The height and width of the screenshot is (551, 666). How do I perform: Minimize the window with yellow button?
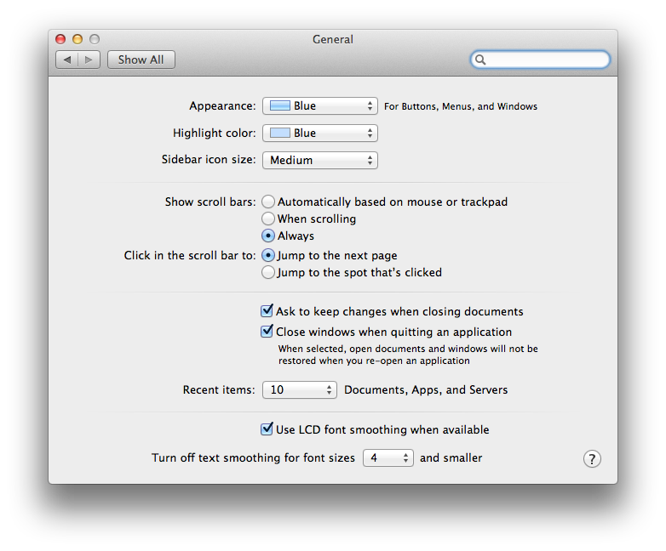coord(78,39)
